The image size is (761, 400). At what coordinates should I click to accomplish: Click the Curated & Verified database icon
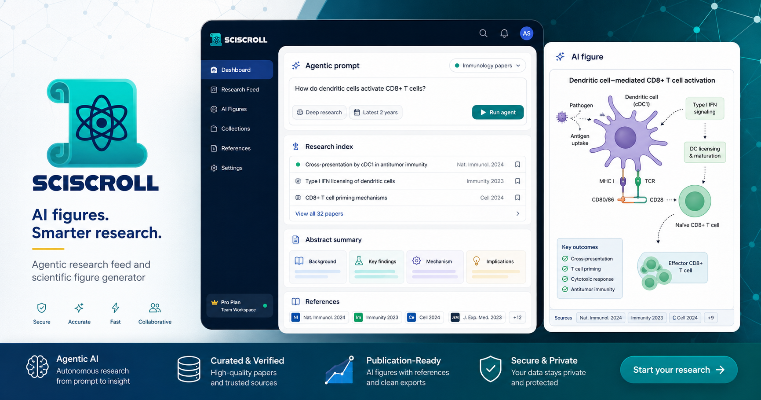coord(189,369)
